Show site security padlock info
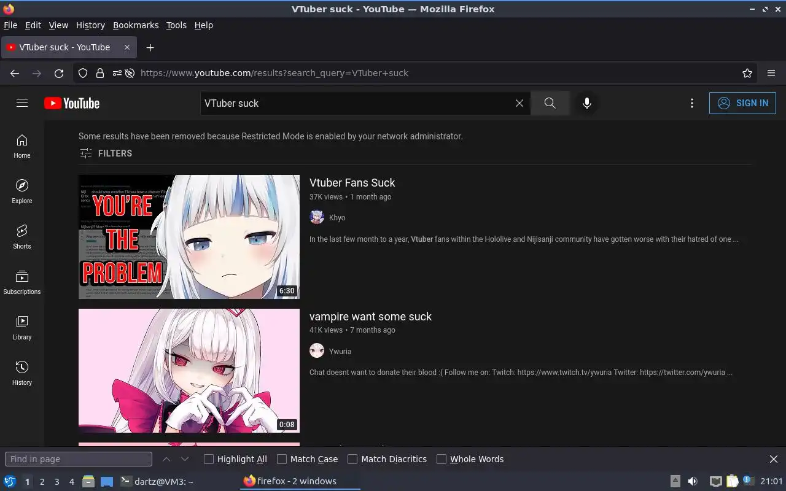Viewport: 786px width, 491px height. 100,73
